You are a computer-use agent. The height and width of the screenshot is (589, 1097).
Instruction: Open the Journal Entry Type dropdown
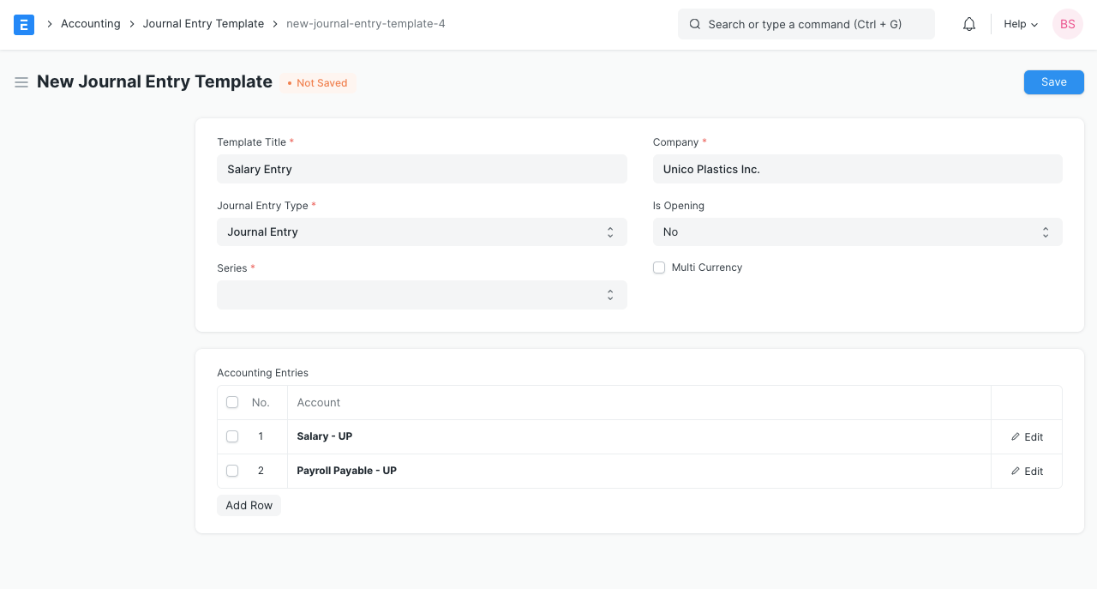pyautogui.click(x=422, y=231)
